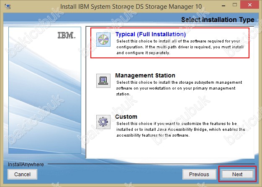The image size is (262, 187).
Task: Cancel the installation
Action: (x=22, y=174)
